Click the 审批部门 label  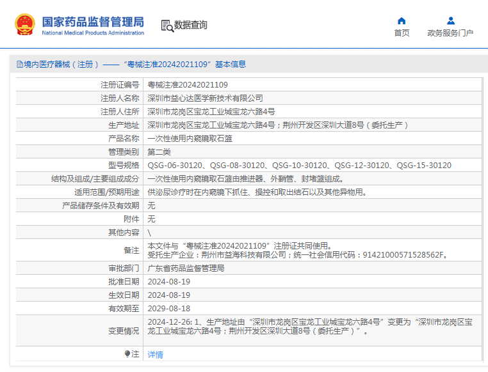[124, 268]
